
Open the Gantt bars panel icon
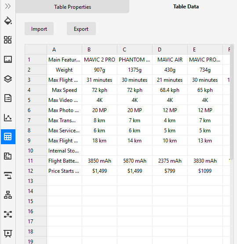8,175
